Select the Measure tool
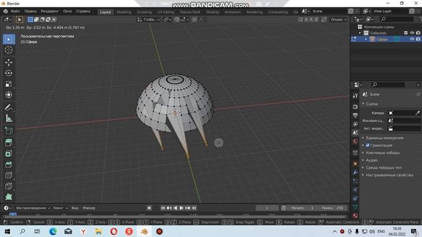Image resolution: width=422 pixels, height=237 pixels. coord(9,118)
